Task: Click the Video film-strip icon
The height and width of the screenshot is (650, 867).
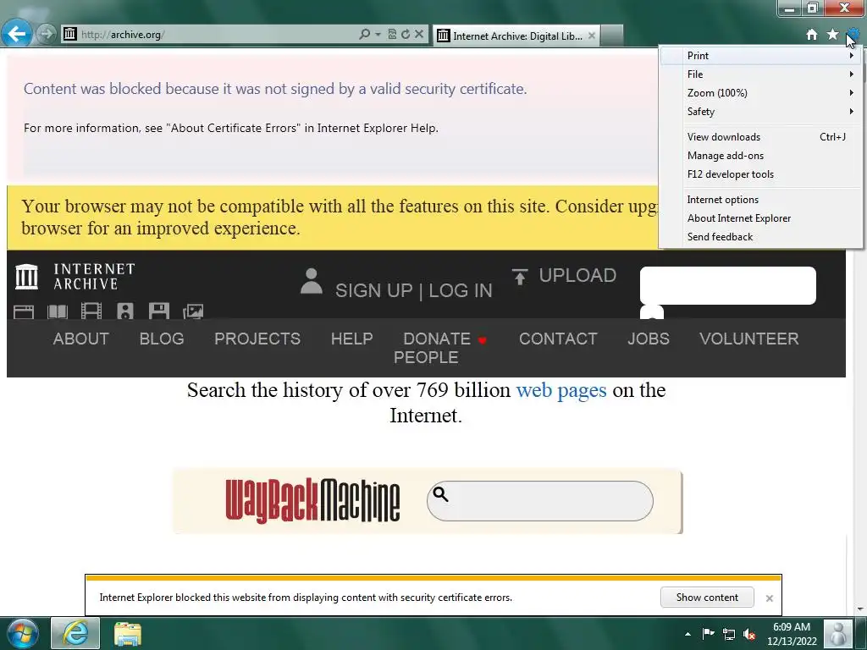Action: coord(91,311)
